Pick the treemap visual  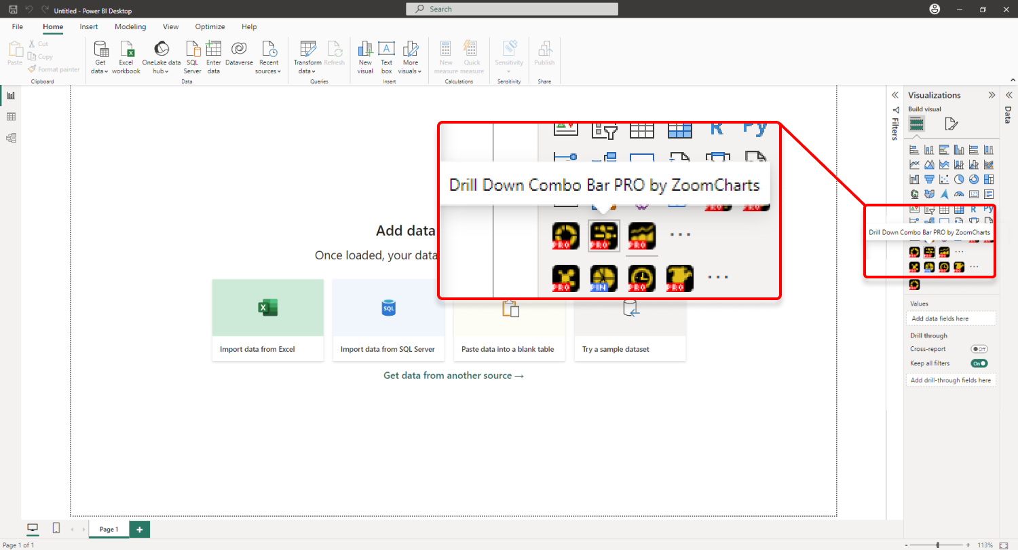pyautogui.click(x=989, y=179)
